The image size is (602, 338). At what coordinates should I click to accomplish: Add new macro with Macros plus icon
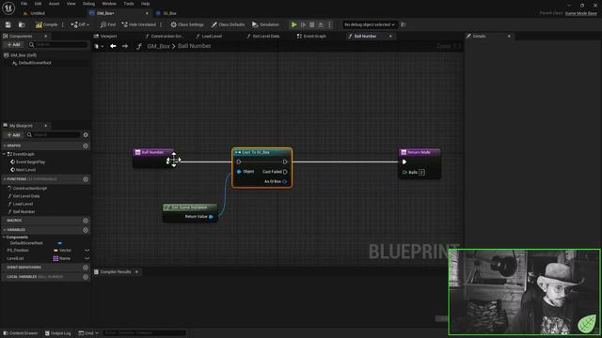tap(86, 221)
